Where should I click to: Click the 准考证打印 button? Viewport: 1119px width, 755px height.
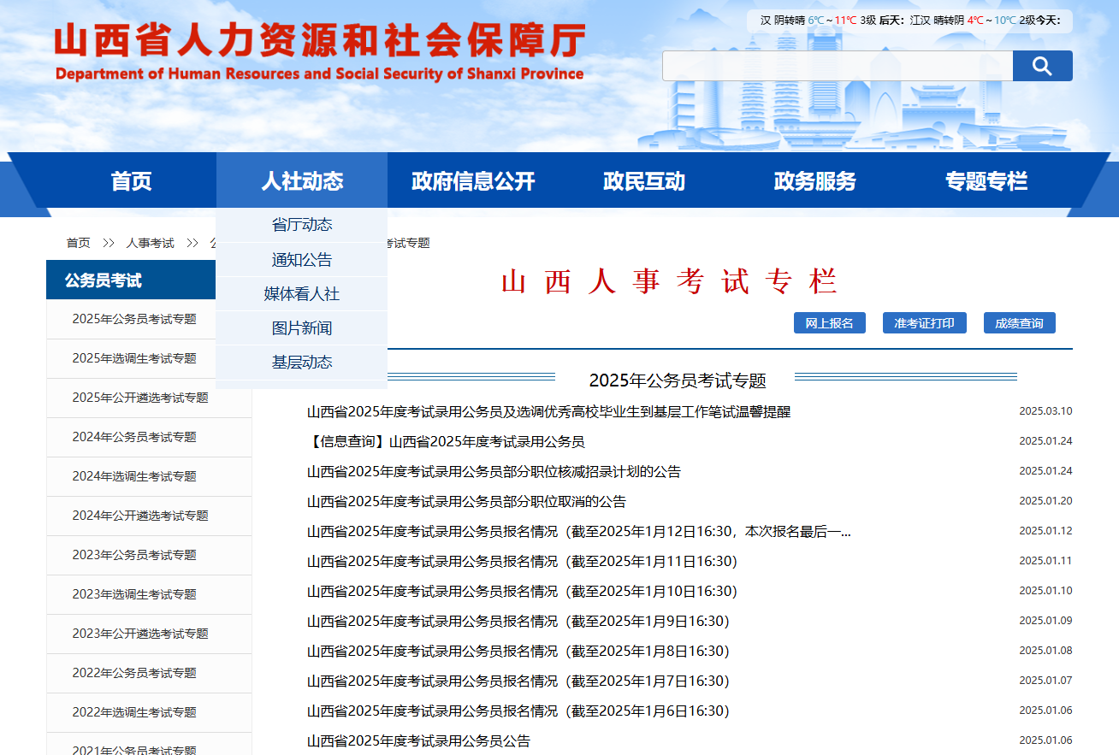pyautogui.click(x=924, y=323)
